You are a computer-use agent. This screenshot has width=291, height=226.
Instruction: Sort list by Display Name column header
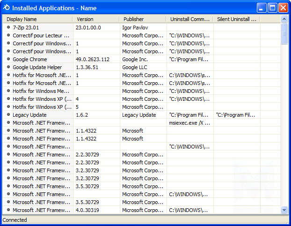(37, 19)
